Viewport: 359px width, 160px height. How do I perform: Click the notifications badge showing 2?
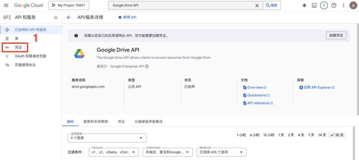(x=324, y=6)
